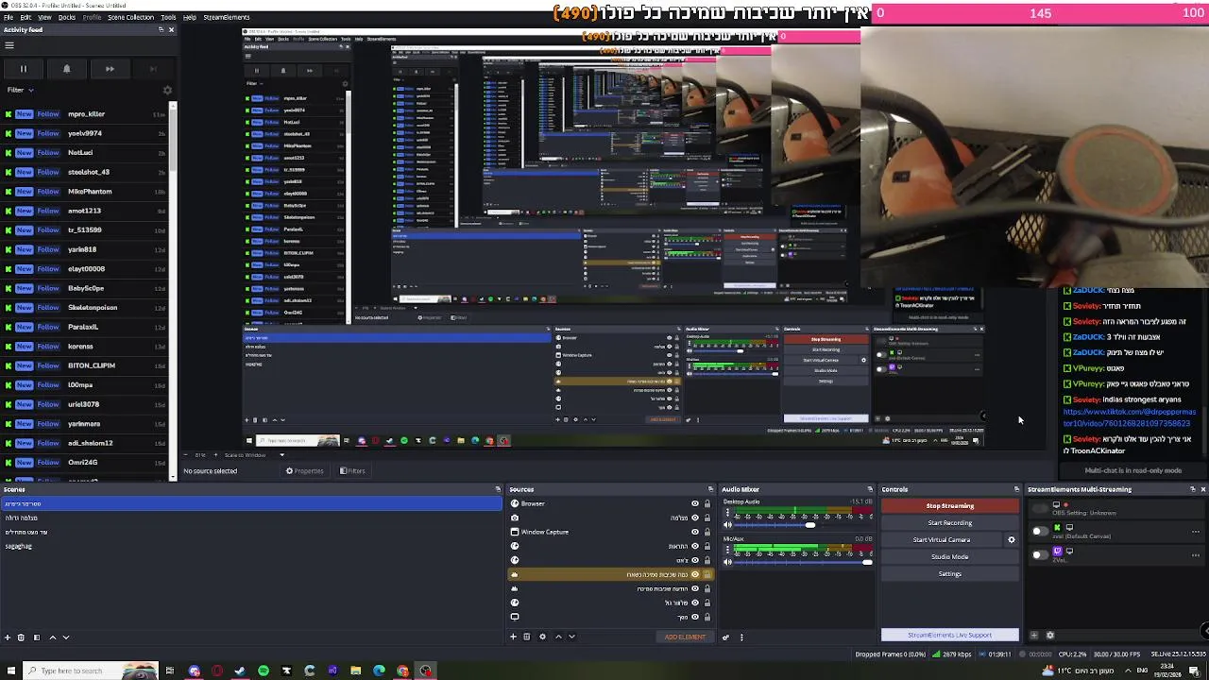Image resolution: width=1209 pixels, height=680 pixels.
Task: Expand the Activity feed Filter dropdown
Action: 21,90
